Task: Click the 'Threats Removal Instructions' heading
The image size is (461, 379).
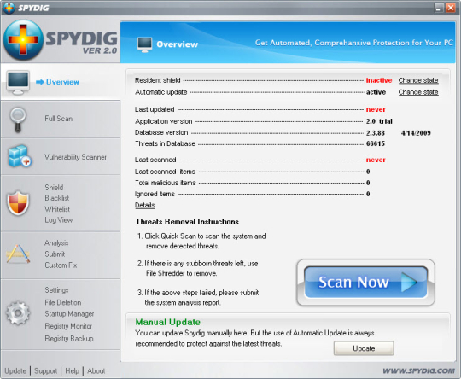Action: [x=187, y=222]
